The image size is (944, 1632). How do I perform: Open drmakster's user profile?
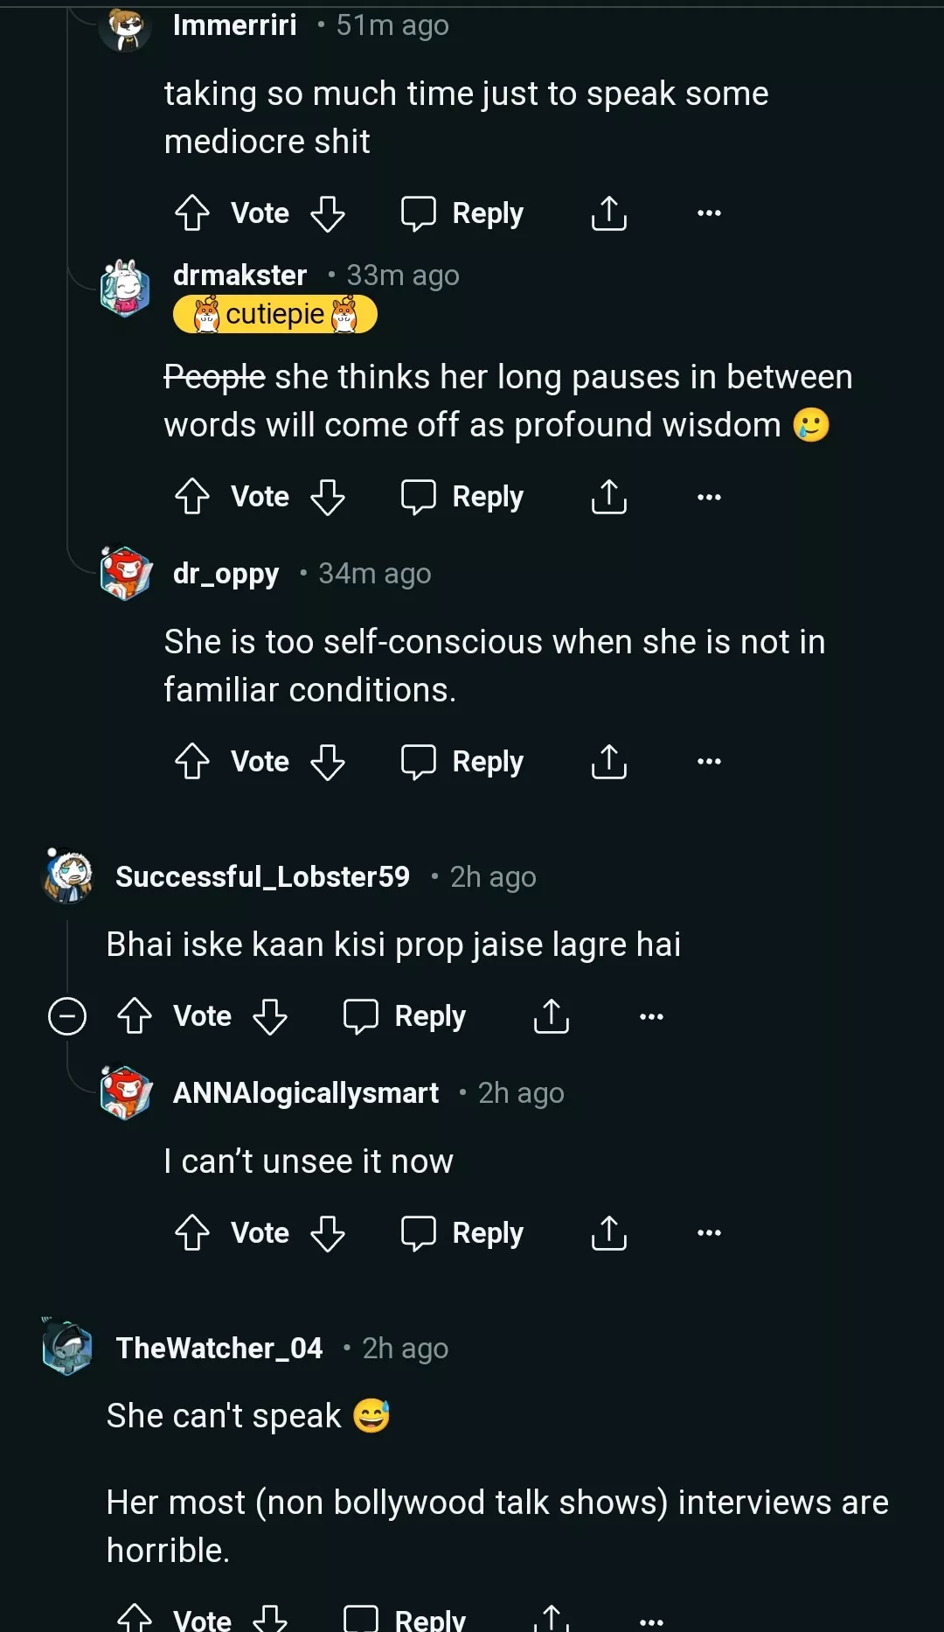tap(239, 275)
